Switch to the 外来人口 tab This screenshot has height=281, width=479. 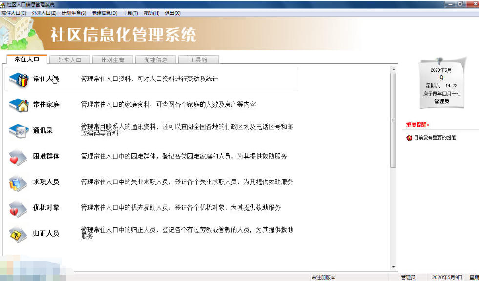pos(69,60)
